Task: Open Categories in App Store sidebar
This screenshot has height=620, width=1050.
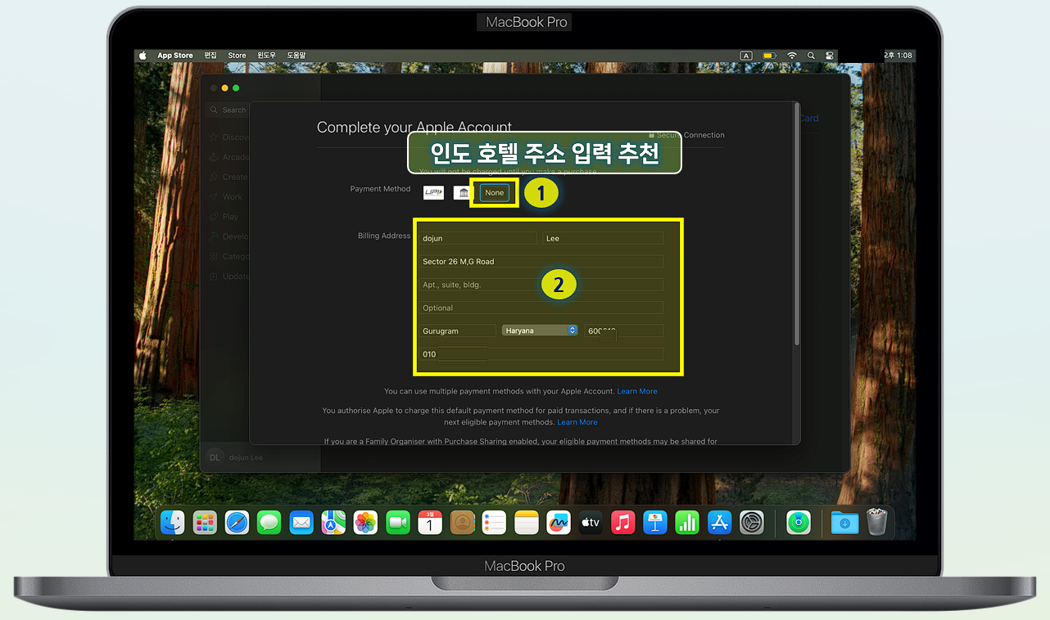Action: click(229, 256)
